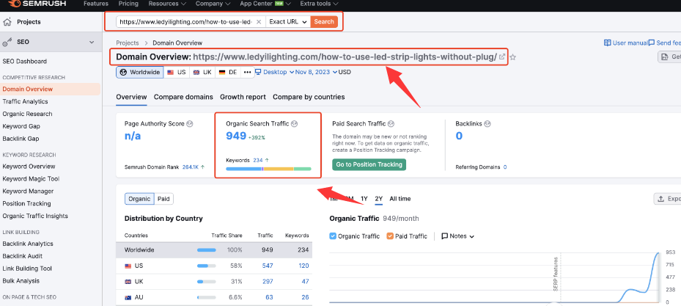This screenshot has height=306, width=681.
Task: Click Semrush Domain Rank 264.1K
Action: (x=191, y=167)
